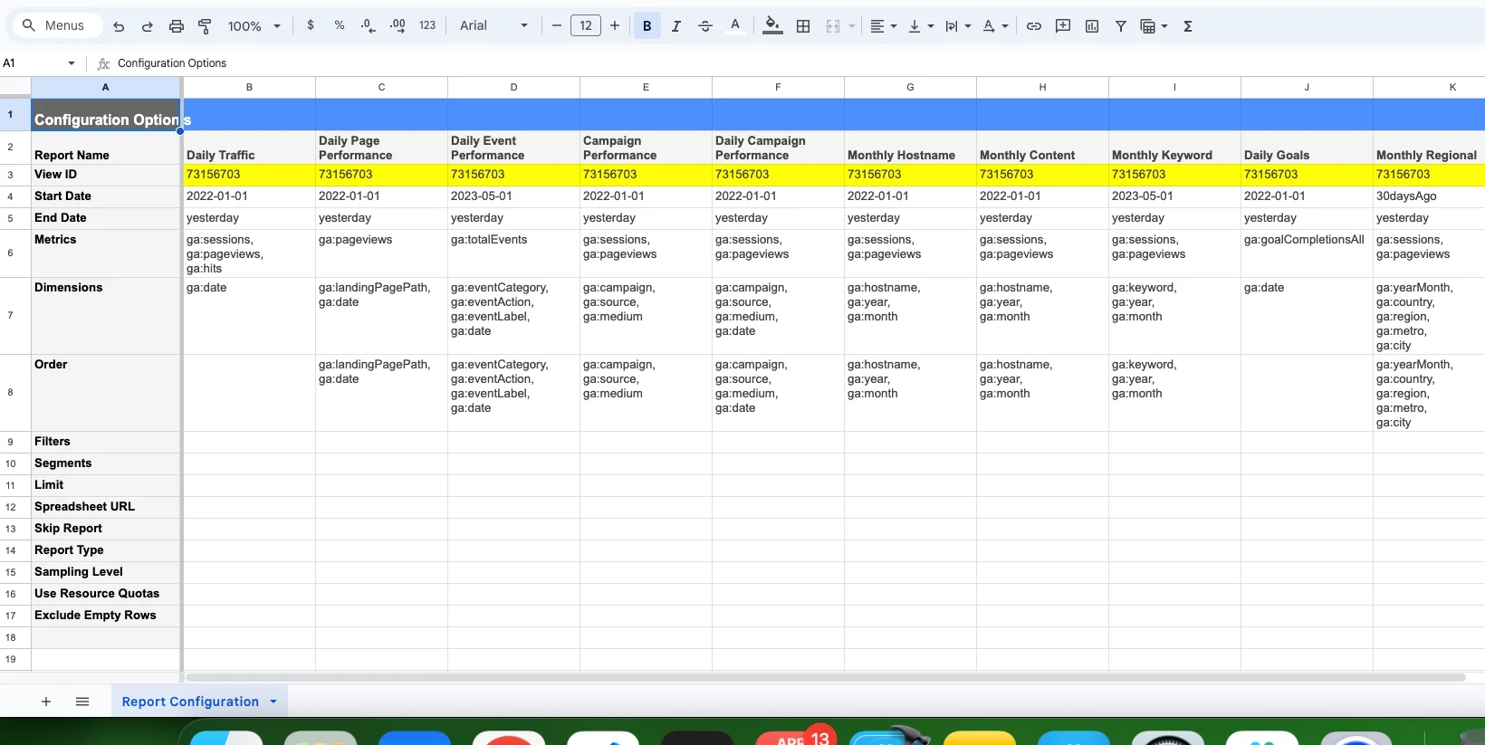This screenshot has height=745, width=1485.
Task: Open Report Configuration sheet tab arrow menu
Action: pyautogui.click(x=273, y=702)
